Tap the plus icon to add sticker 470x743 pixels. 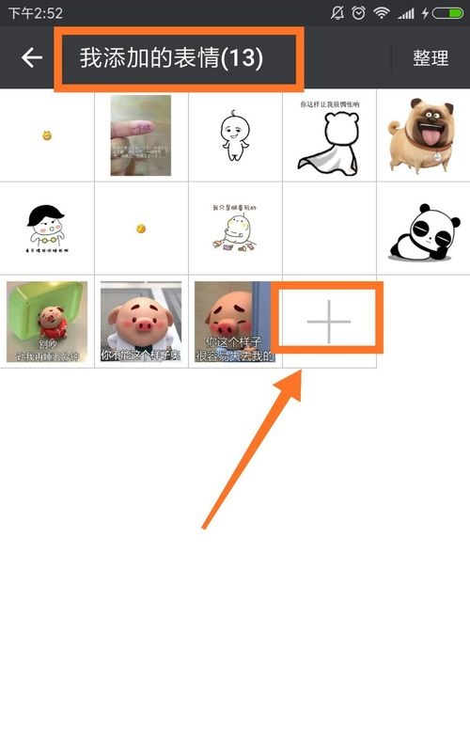click(329, 322)
